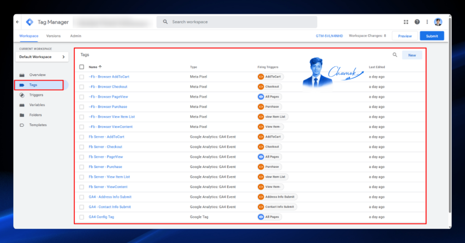Click the page vertical scrollbar

tap(450, 115)
